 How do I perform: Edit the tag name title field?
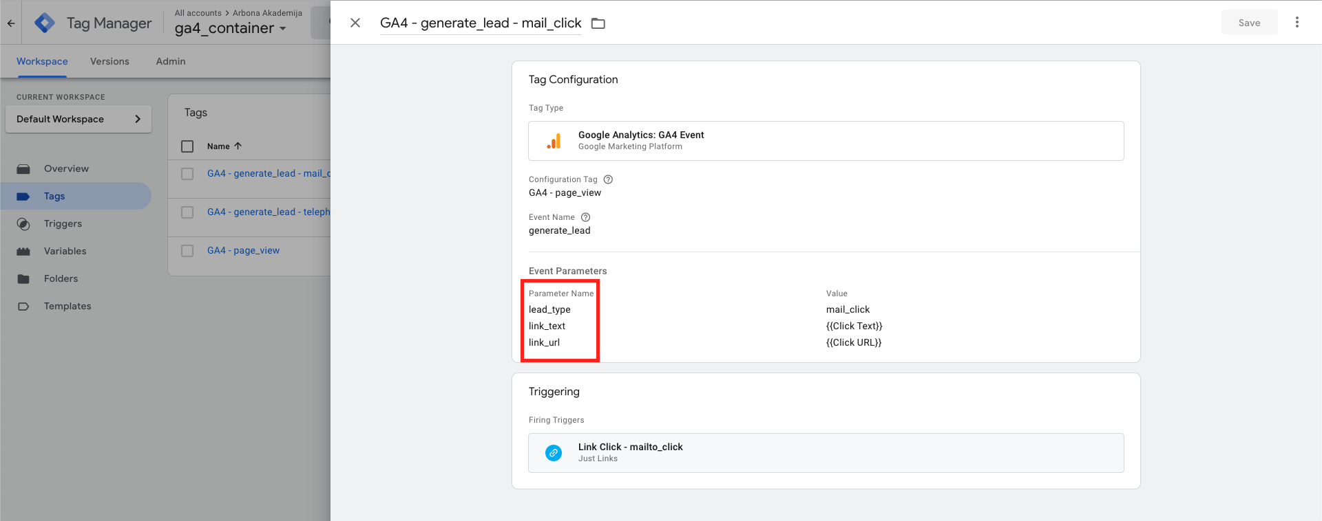pyautogui.click(x=481, y=23)
